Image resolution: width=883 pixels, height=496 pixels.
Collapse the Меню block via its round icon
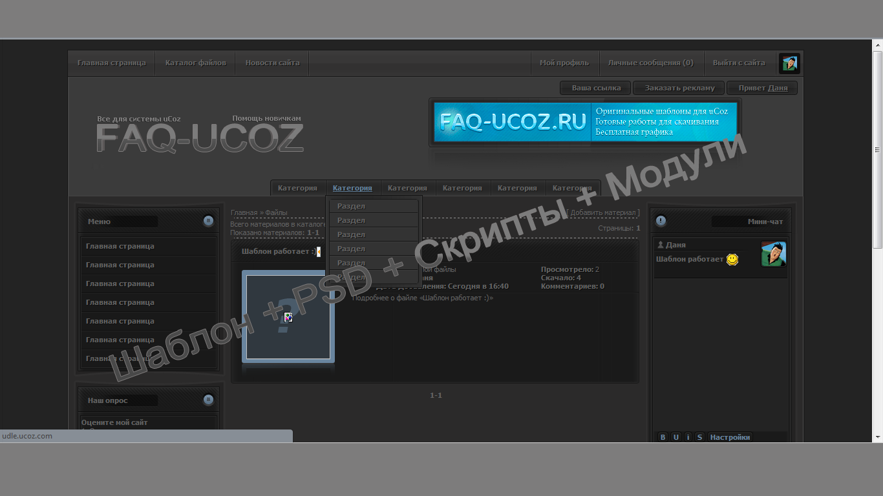click(208, 221)
